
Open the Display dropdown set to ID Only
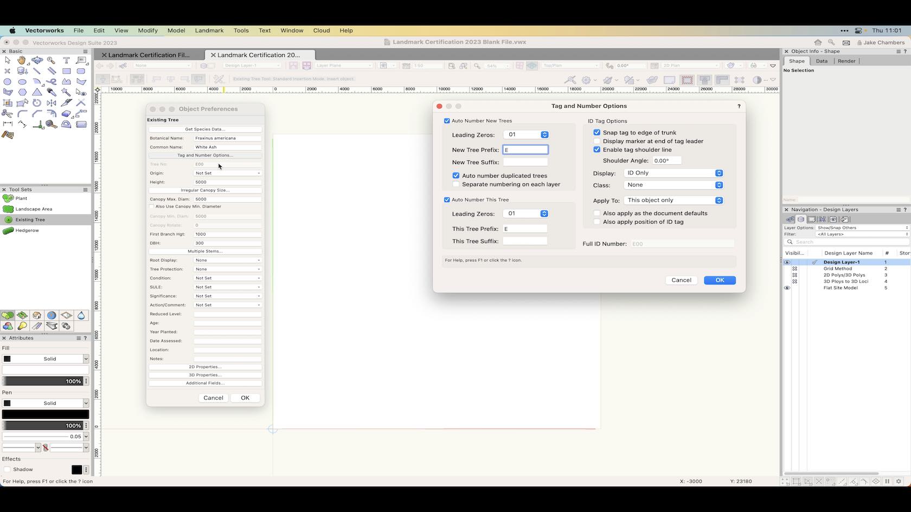tap(673, 173)
